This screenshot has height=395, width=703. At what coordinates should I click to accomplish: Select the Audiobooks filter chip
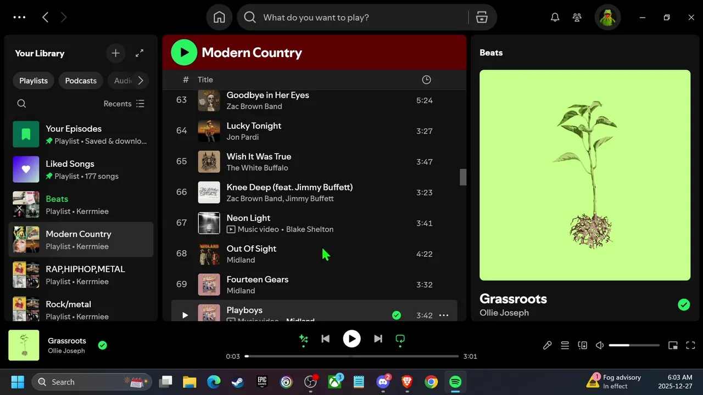(x=121, y=81)
